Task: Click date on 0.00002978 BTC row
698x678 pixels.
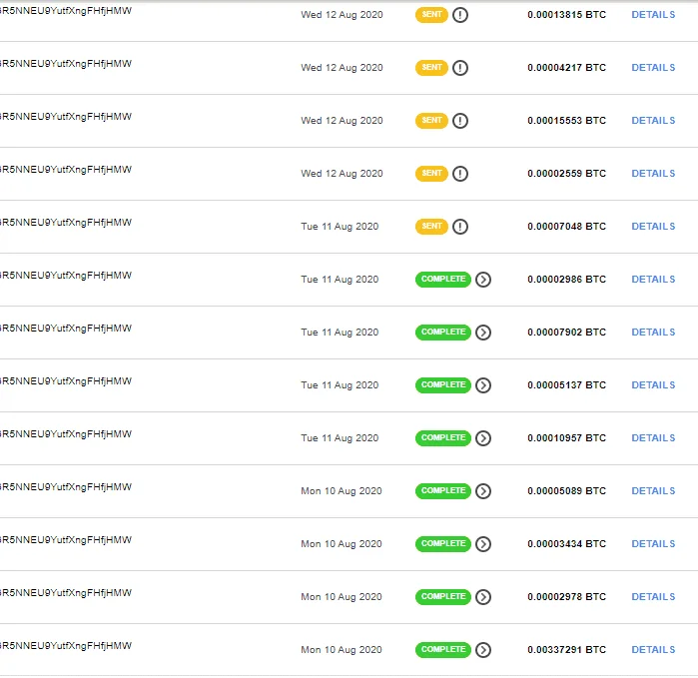Action: [342, 597]
